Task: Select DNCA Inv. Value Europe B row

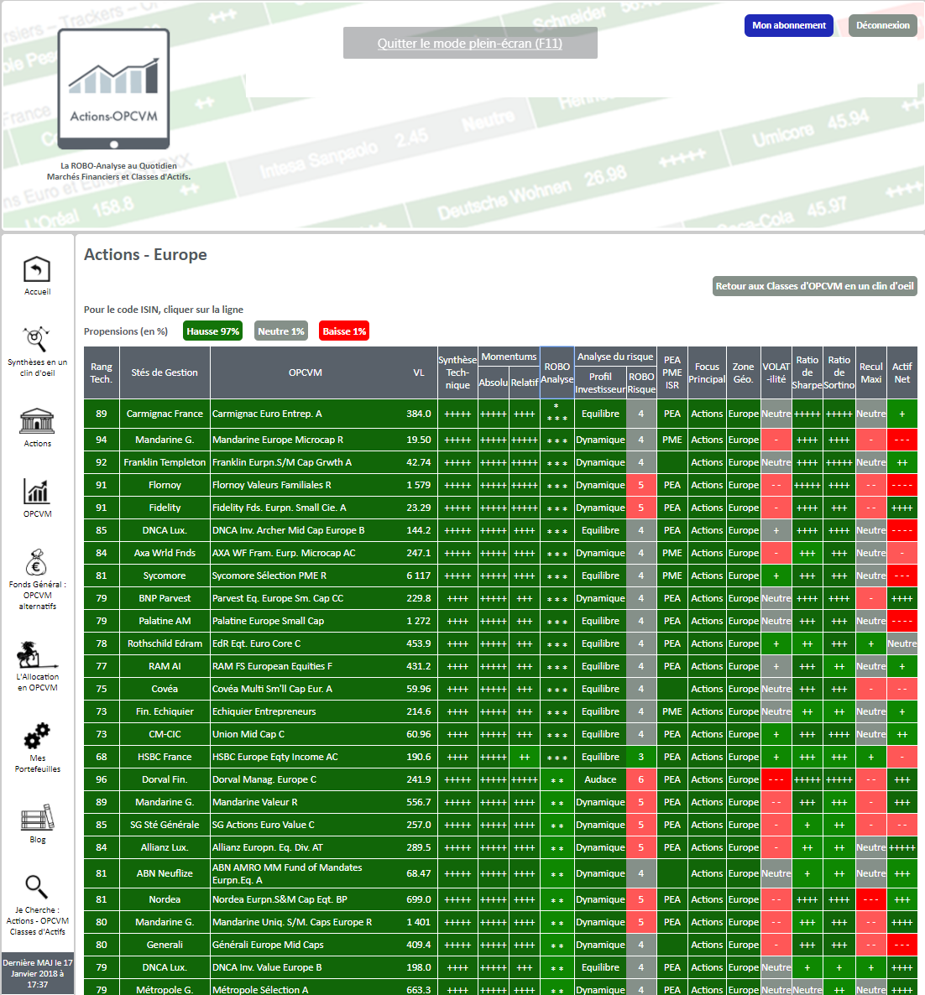Action: (500, 967)
